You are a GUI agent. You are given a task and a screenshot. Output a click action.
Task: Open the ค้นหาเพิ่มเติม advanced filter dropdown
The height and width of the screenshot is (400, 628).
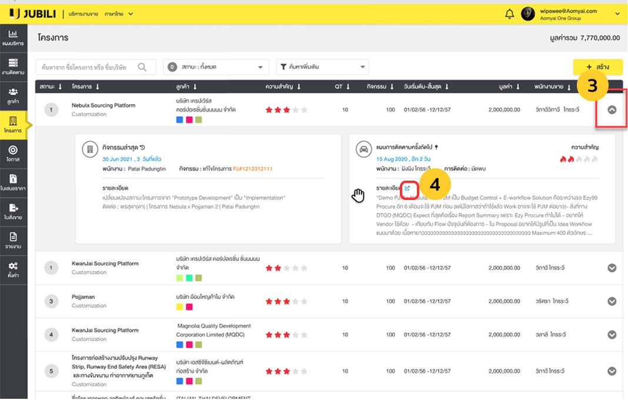click(x=322, y=67)
